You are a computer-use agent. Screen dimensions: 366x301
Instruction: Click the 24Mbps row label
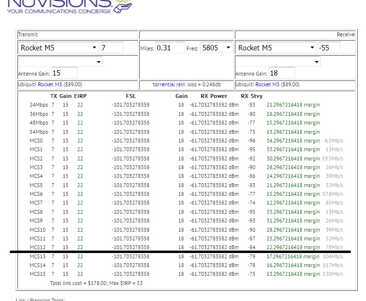click(39, 105)
